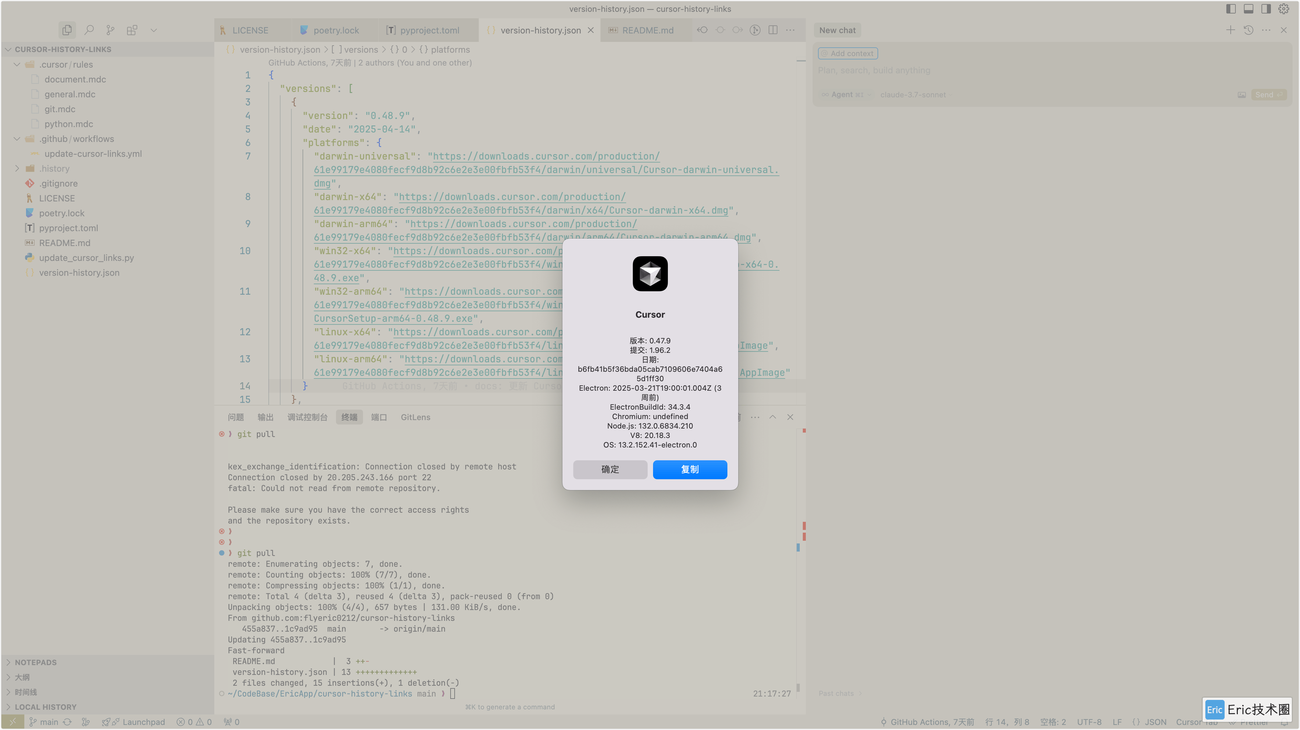Open the Explorer view icon
Screen dimensions: 1300x730
pos(67,30)
